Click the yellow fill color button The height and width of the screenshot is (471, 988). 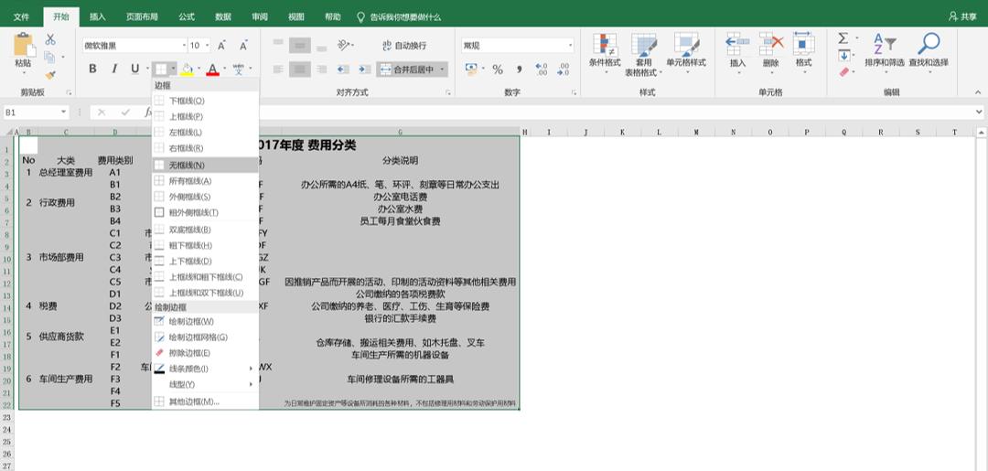(188, 69)
